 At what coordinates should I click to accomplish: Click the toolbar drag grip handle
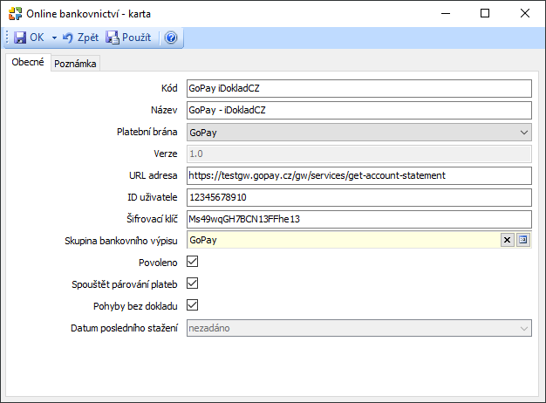(x=7, y=38)
